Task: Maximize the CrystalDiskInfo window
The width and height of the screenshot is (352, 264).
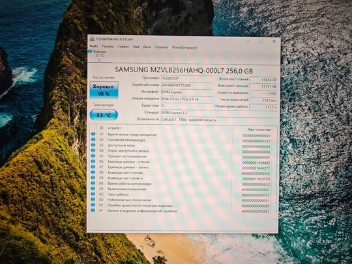Action: 261,41
